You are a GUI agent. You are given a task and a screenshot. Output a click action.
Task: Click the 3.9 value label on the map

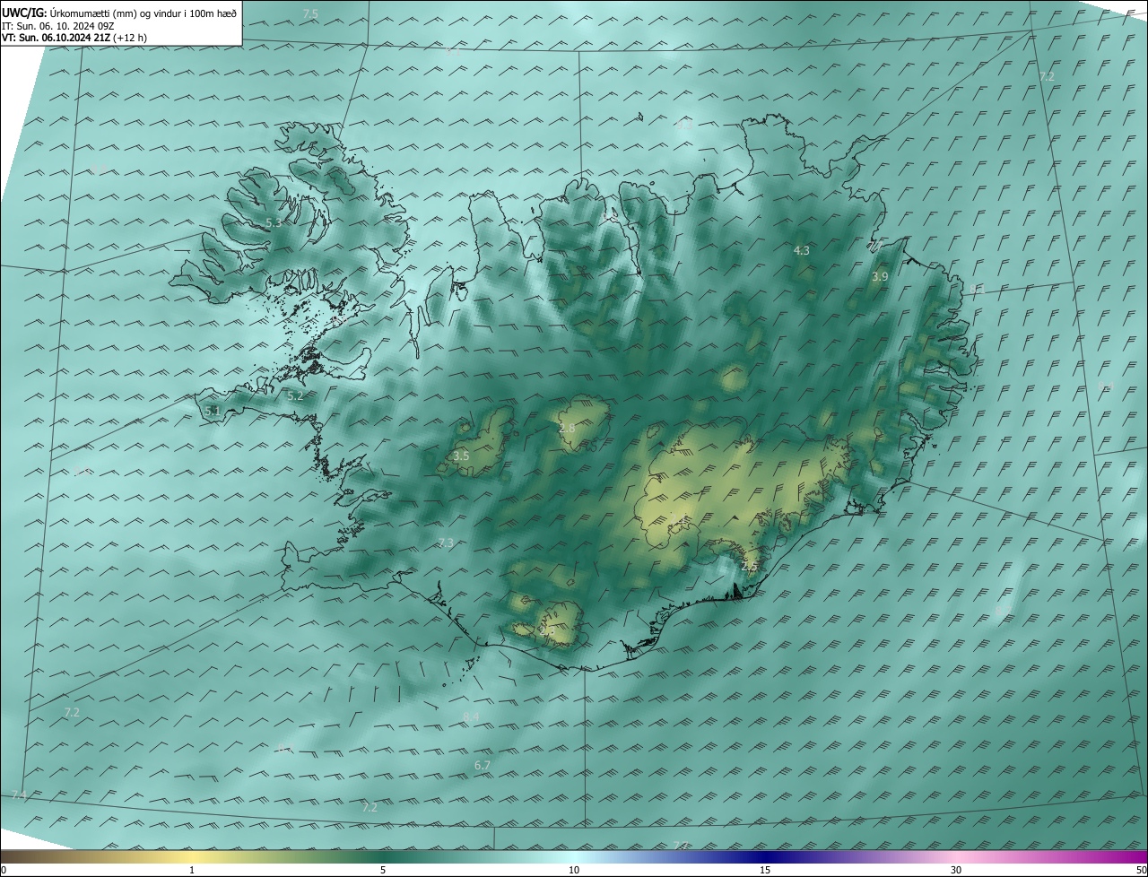click(x=880, y=277)
